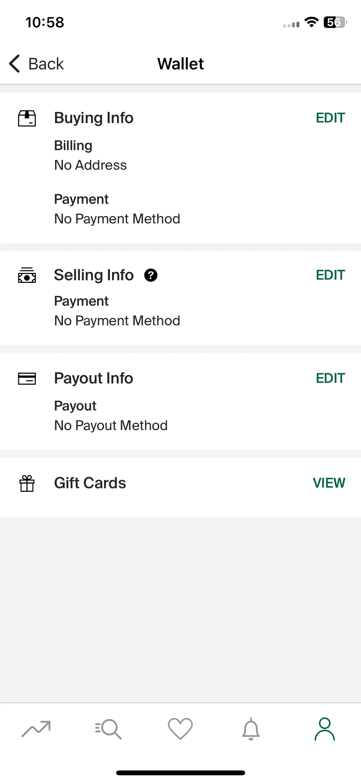Tap the Back chevron arrow
The image size is (361, 783).
(x=15, y=64)
